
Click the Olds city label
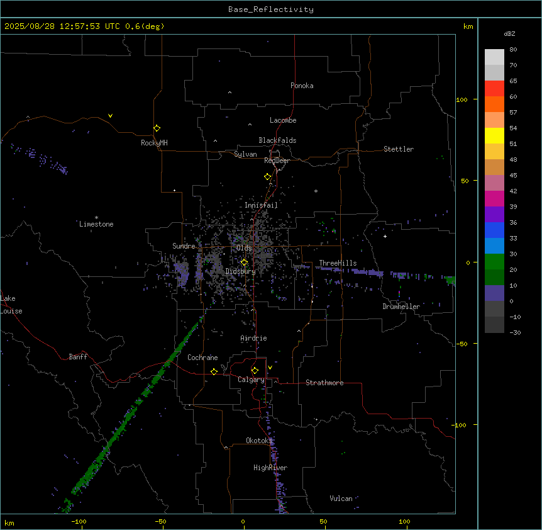coord(244,248)
